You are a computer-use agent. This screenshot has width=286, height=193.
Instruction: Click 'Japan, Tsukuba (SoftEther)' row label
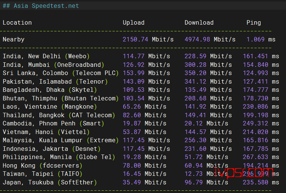pos(50,183)
